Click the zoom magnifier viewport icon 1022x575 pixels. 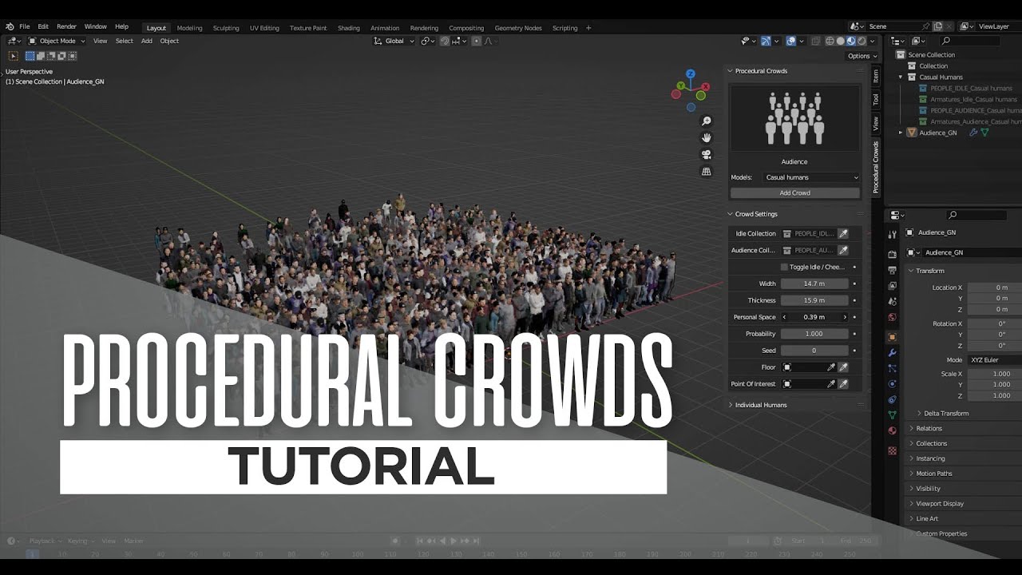[706, 121]
